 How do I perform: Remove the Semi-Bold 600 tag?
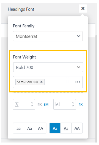point(42,82)
